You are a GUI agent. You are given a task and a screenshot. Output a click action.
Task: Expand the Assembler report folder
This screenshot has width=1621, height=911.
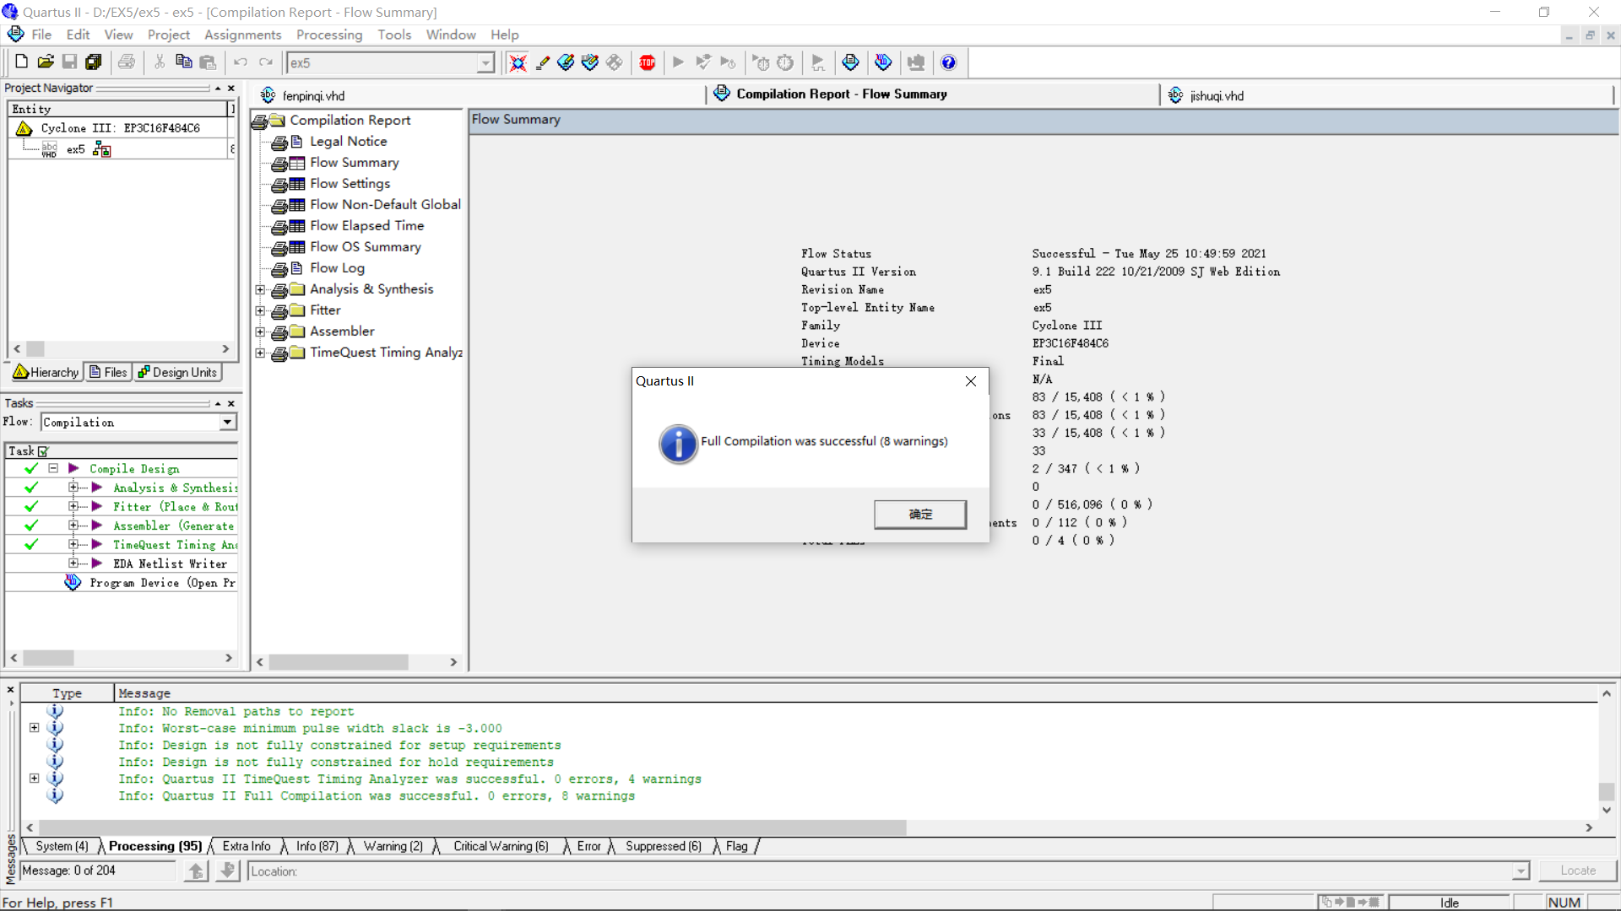point(260,332)
